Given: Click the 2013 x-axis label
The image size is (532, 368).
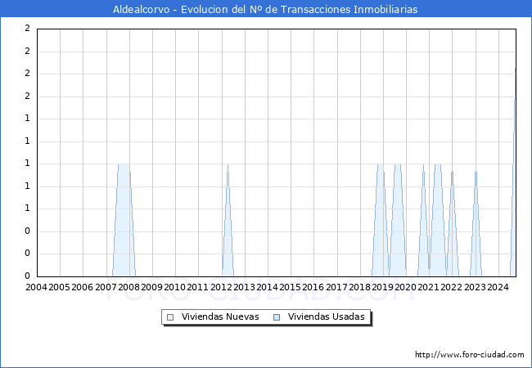Looking at the screenshot, I should (x=244, y=287).
